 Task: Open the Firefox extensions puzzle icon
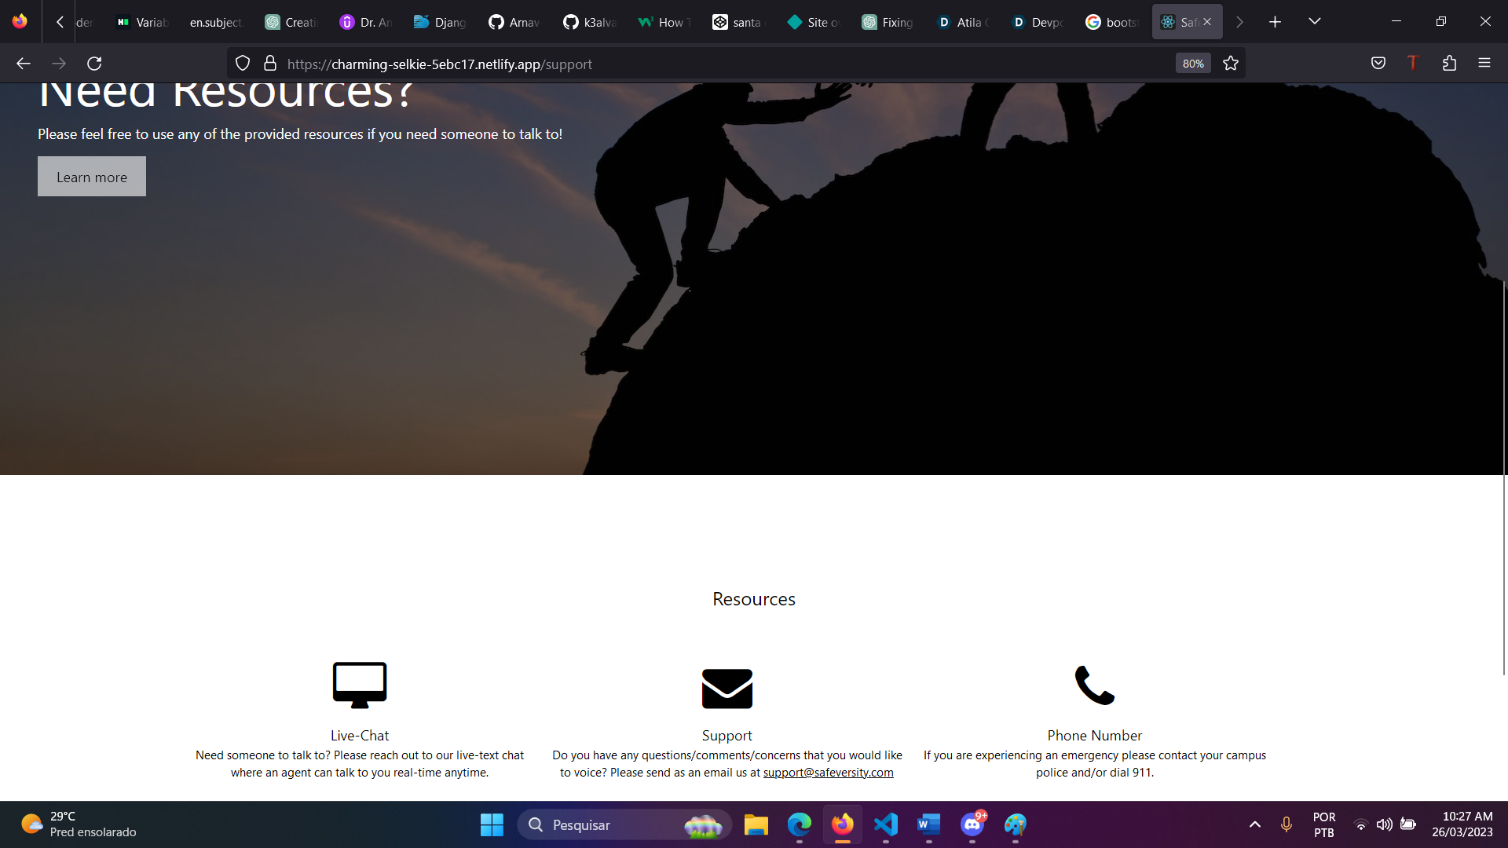pos(1449,64)
